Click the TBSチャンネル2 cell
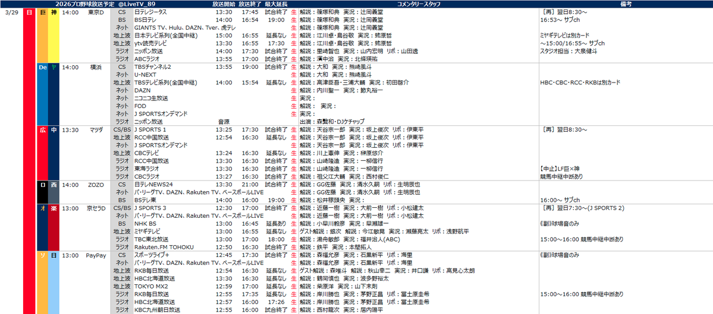This screenshot has height=314, width=713. pyautogui.click(x=152, y=67)
